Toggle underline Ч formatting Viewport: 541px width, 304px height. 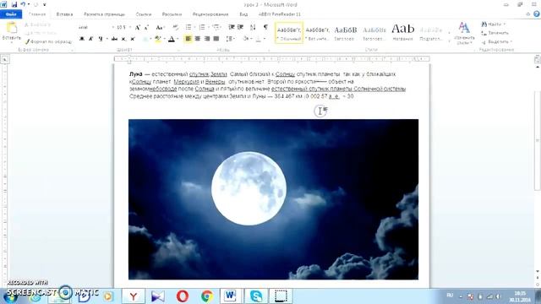click(x=100, y=39)
